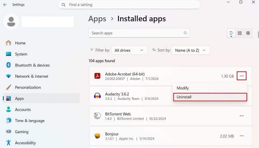Select Apps in the sidebar
The width and height of the screenshot is (259, 148).
coord(41,98)
